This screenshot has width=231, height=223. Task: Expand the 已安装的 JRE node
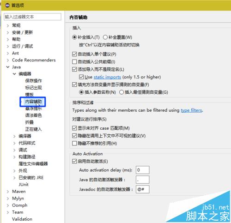[x=14, y=178]
